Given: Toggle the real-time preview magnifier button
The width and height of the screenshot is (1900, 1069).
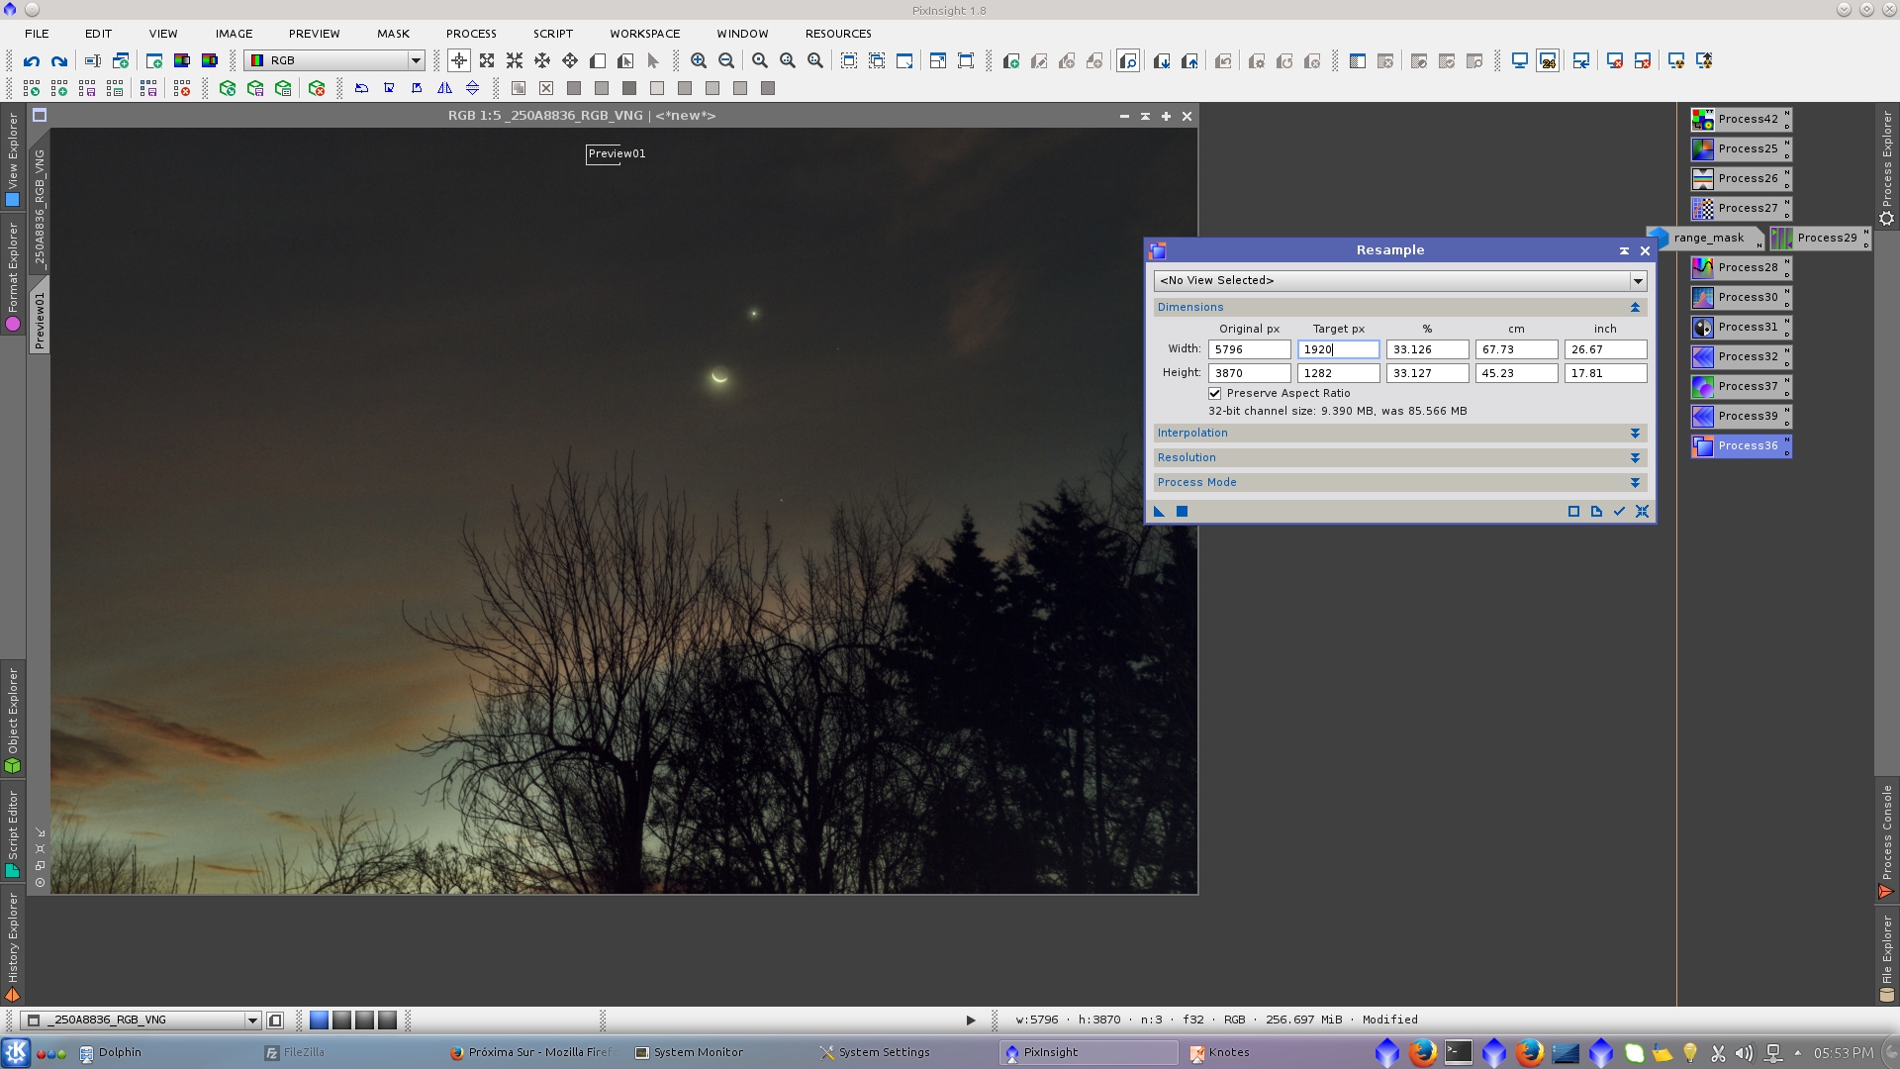Looking at the screenshot, I should (1128, 61).
